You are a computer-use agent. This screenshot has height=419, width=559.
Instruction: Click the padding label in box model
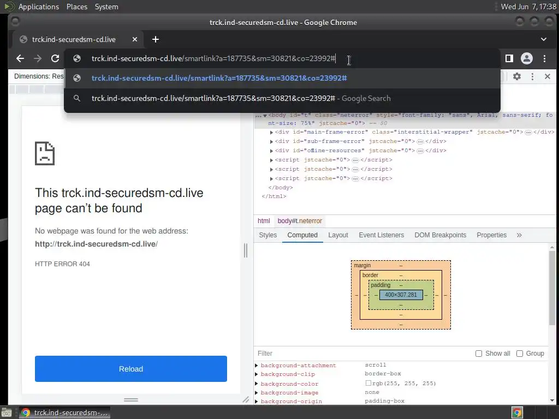pyautogui.click(x=380, y=285)
